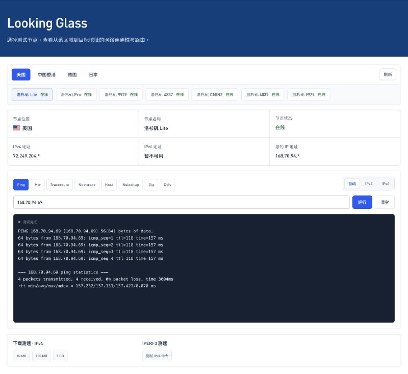Click the US flag icon
This screenshot has width=408, height=374.
pyautogui.click(x=16, y=128)
